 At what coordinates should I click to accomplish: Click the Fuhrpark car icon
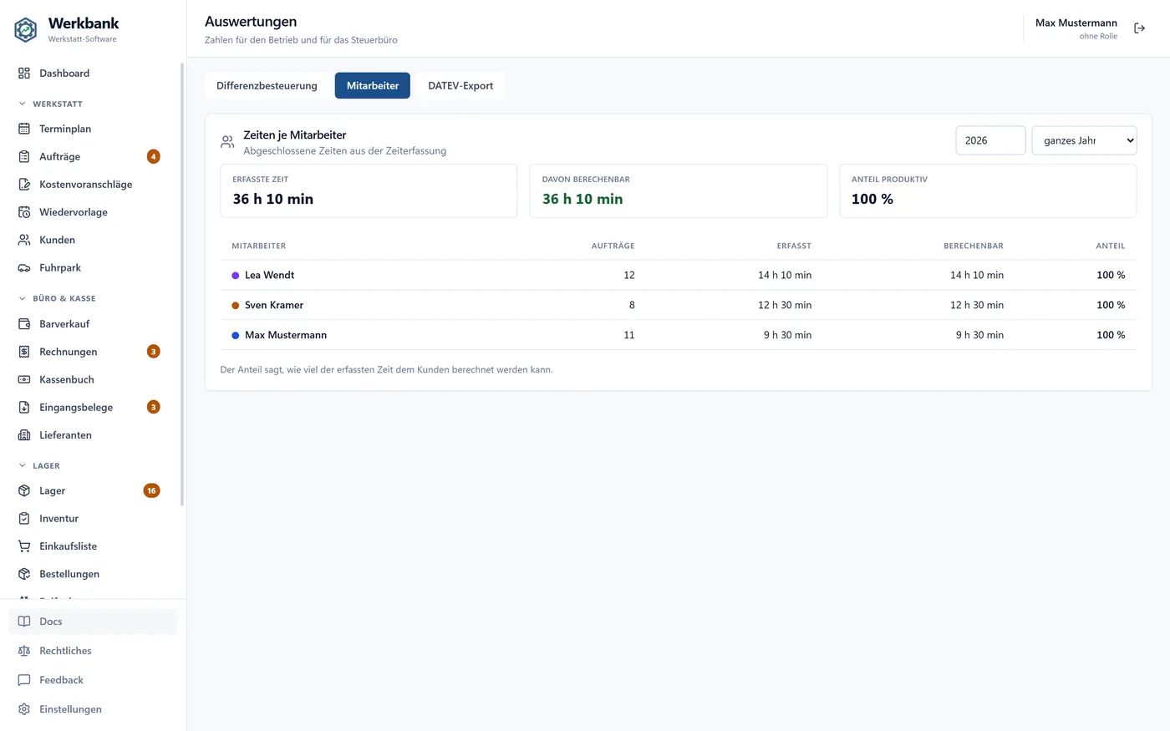(x=24, y=268)
